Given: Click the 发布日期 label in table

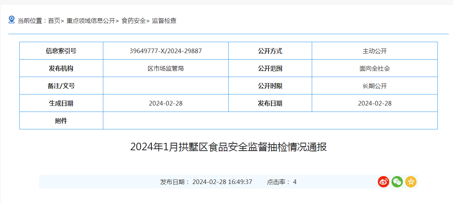Looking at the screenshot, I should coord(270,103).
